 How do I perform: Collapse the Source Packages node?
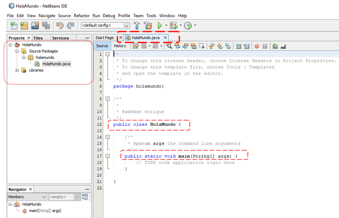coord(17,51)
